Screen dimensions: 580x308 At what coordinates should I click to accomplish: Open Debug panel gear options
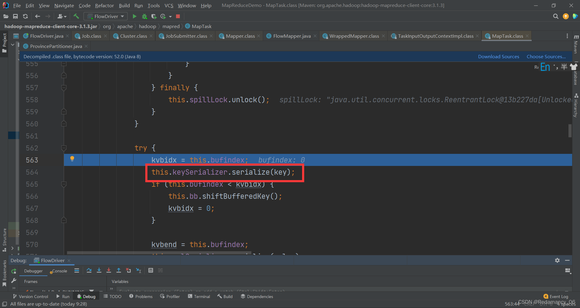(x=557, y=260)
